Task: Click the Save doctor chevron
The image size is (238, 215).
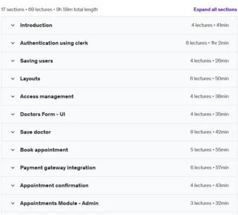Action: (x=12, y=132)
